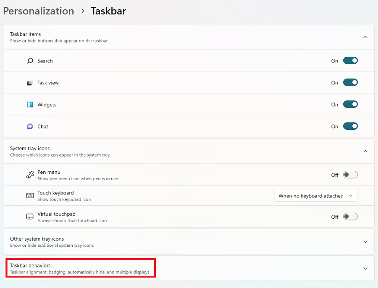
Task: Click 'Show or hide additional system tray icons'
Action: tap(52, 245)
